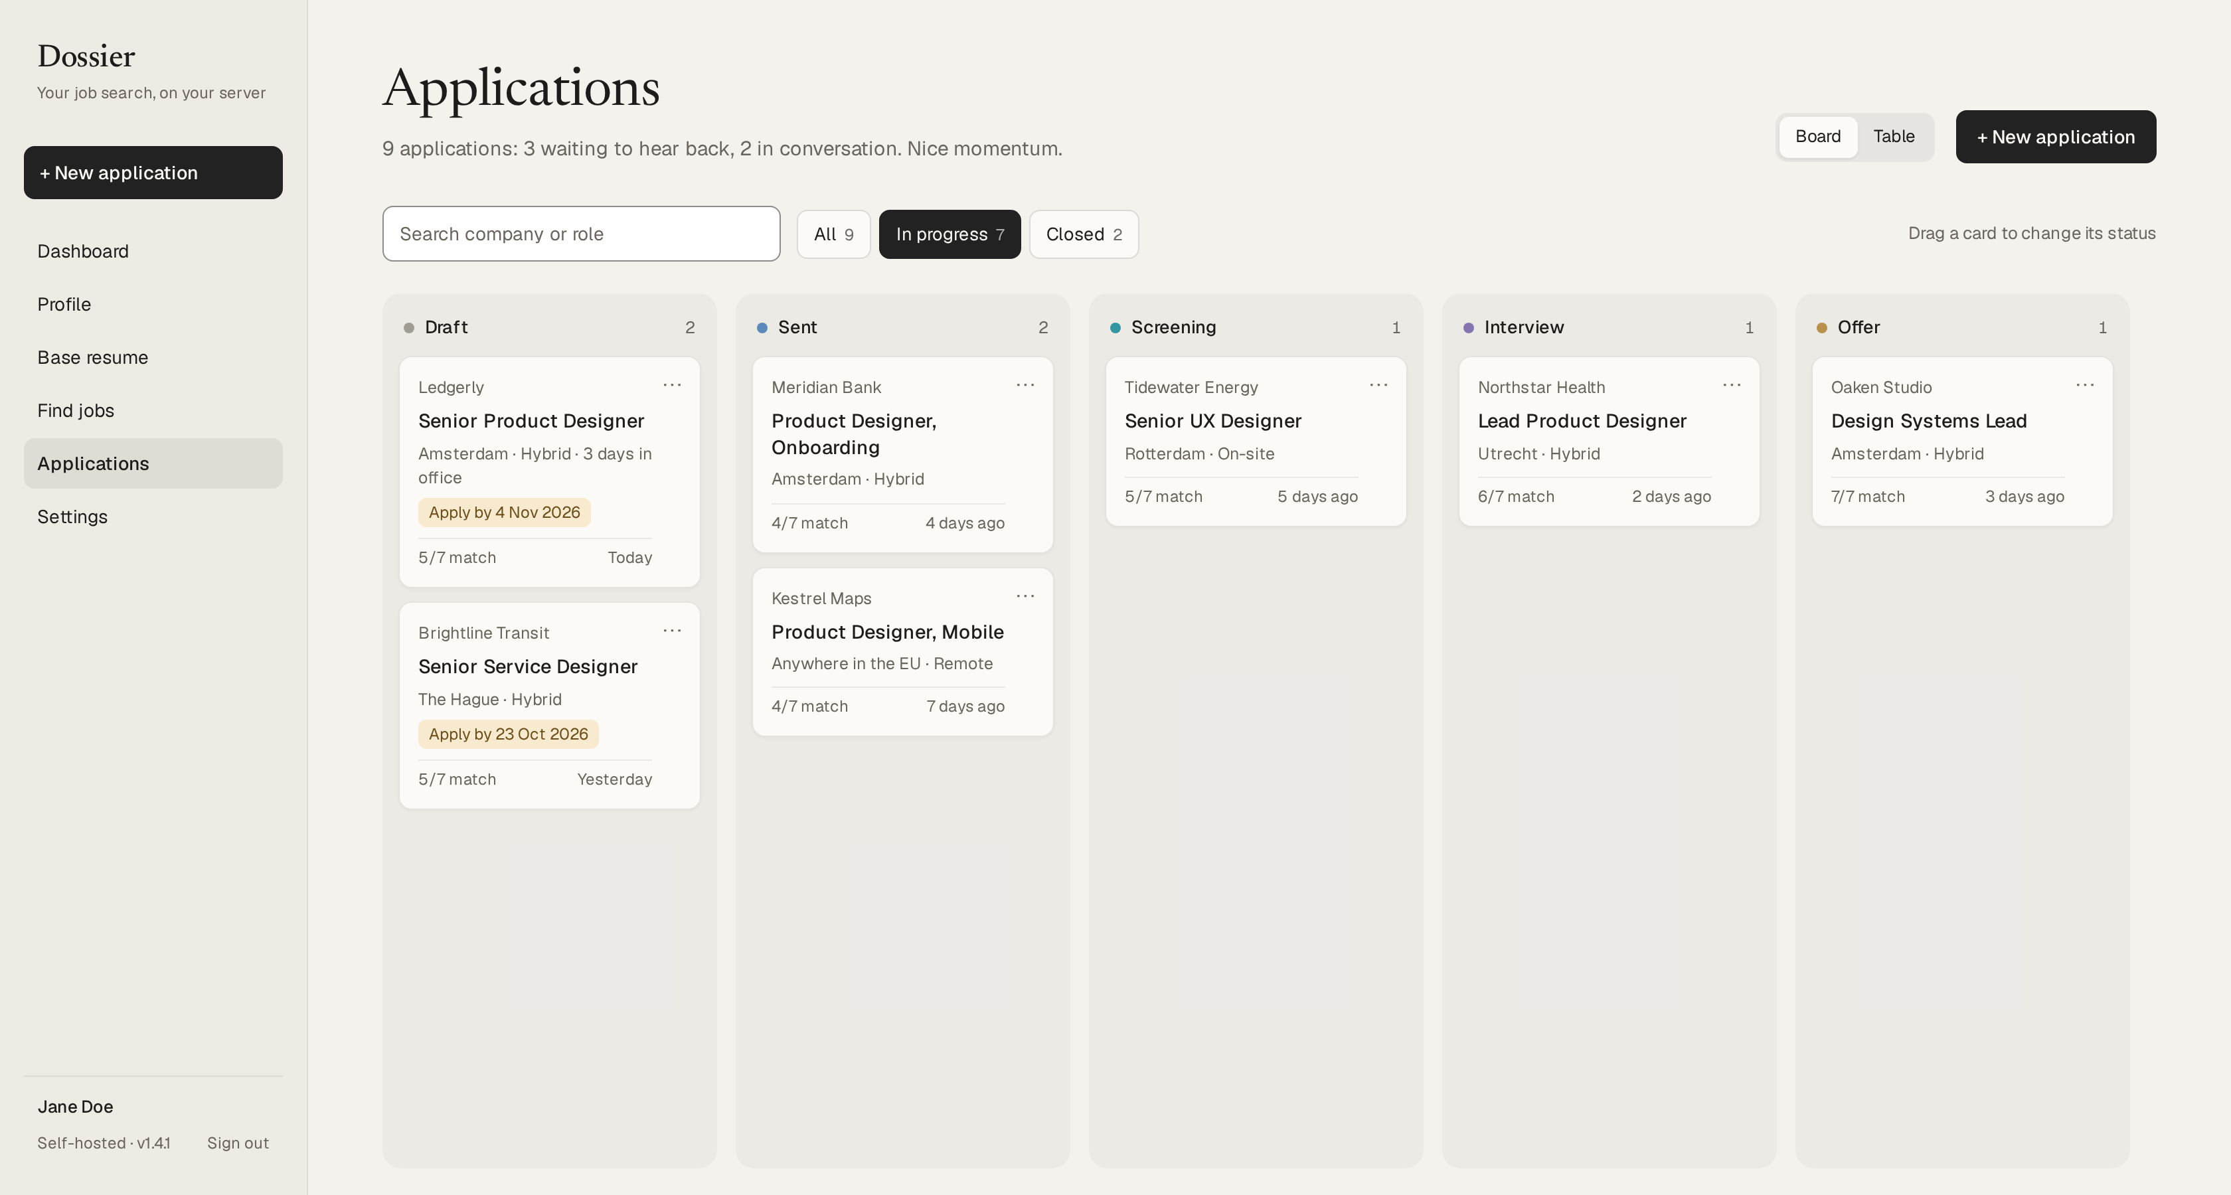Open Find jobs in sidebar

153,410
